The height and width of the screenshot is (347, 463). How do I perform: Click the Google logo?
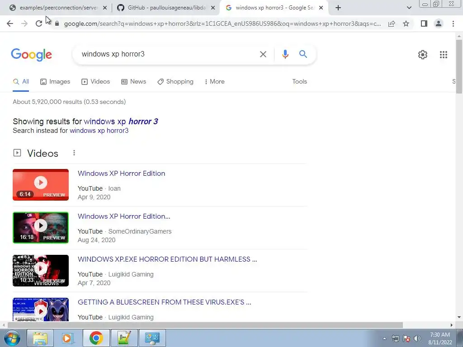[31, 55]
